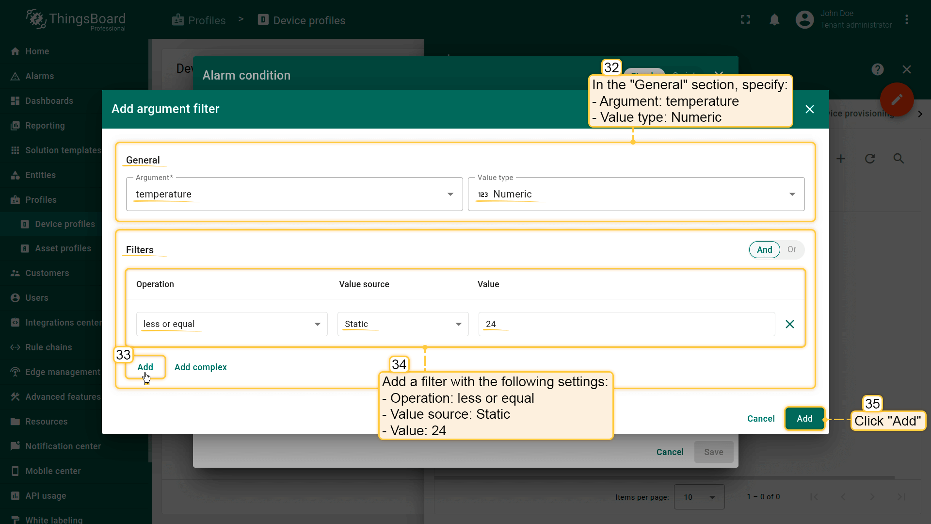Open the help question mark icon
Image resolution: width=931 pixels, height=524 pixels.
[x=877, y=69]
